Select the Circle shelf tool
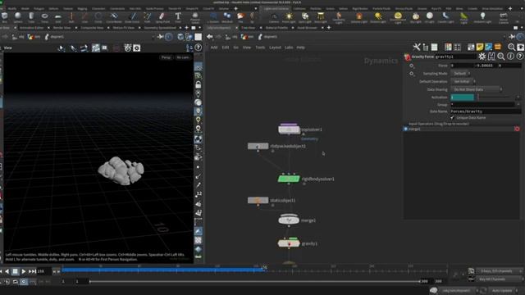The image size is (525, 295). [x=98, y=17]
